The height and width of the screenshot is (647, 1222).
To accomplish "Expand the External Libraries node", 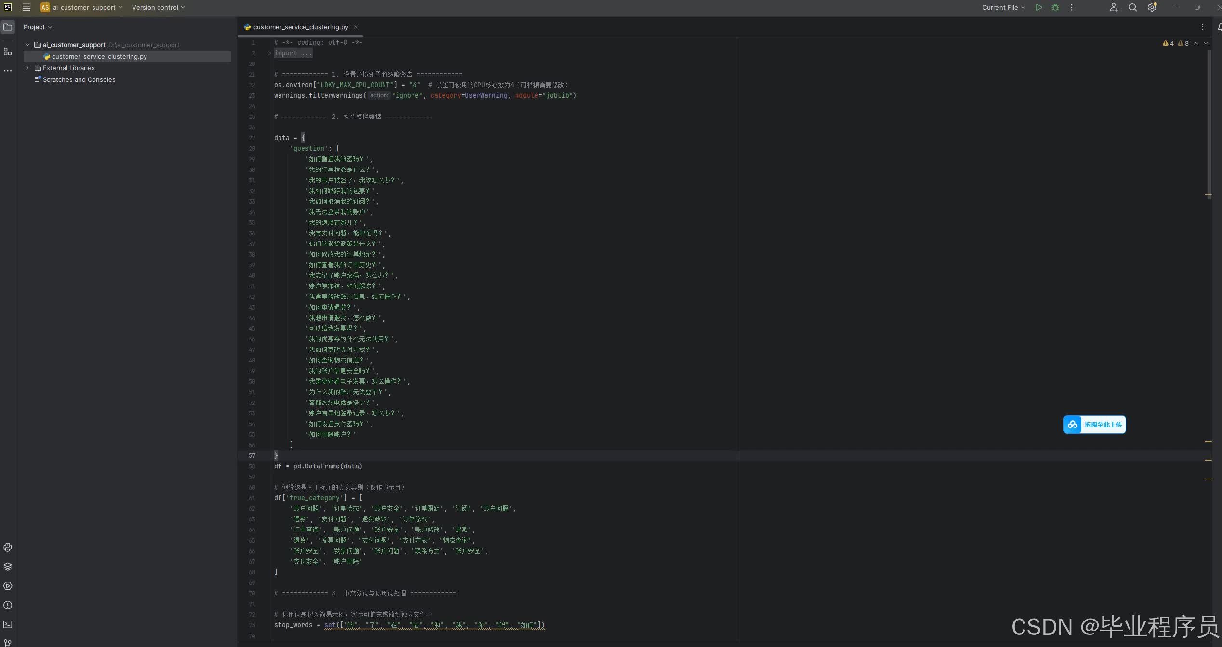I will 27,68.
